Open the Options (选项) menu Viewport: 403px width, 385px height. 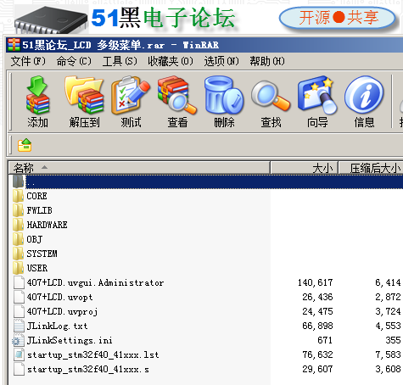[x=221, y=61]
